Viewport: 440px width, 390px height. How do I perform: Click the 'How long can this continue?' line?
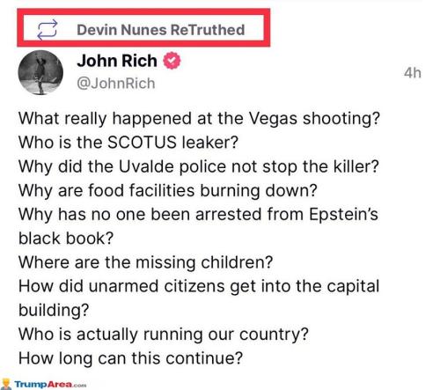pos(130,358)
